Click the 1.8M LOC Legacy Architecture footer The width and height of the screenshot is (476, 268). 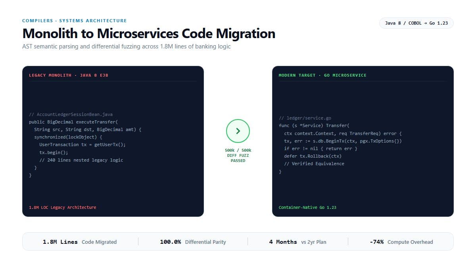[63, 207]
